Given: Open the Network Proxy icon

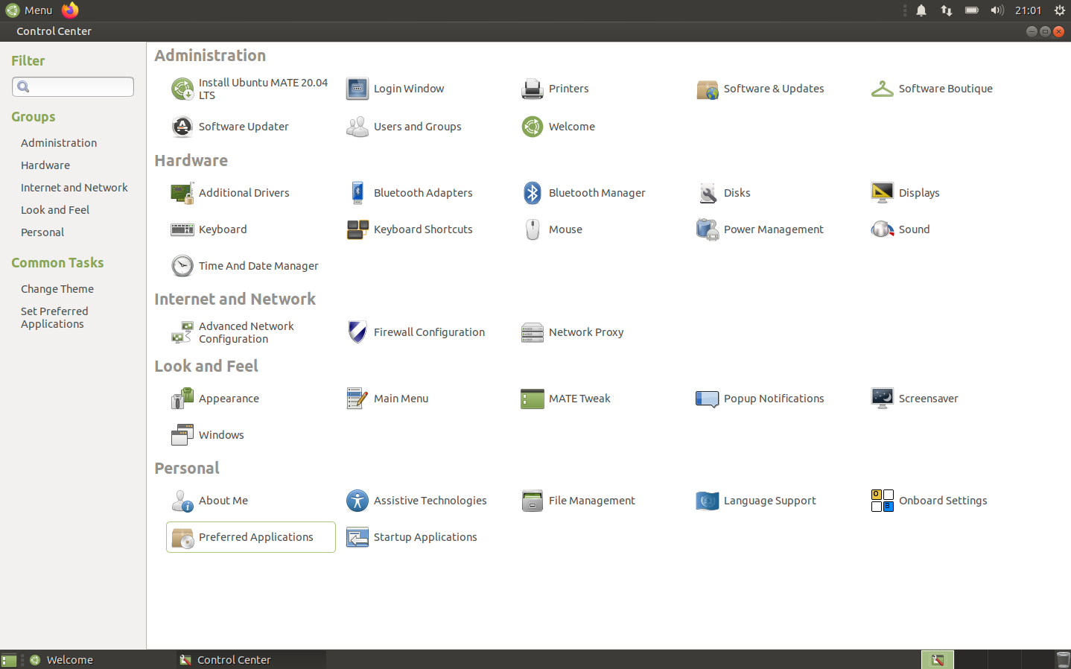Looking at the screenshot, I should click(533, 332).
